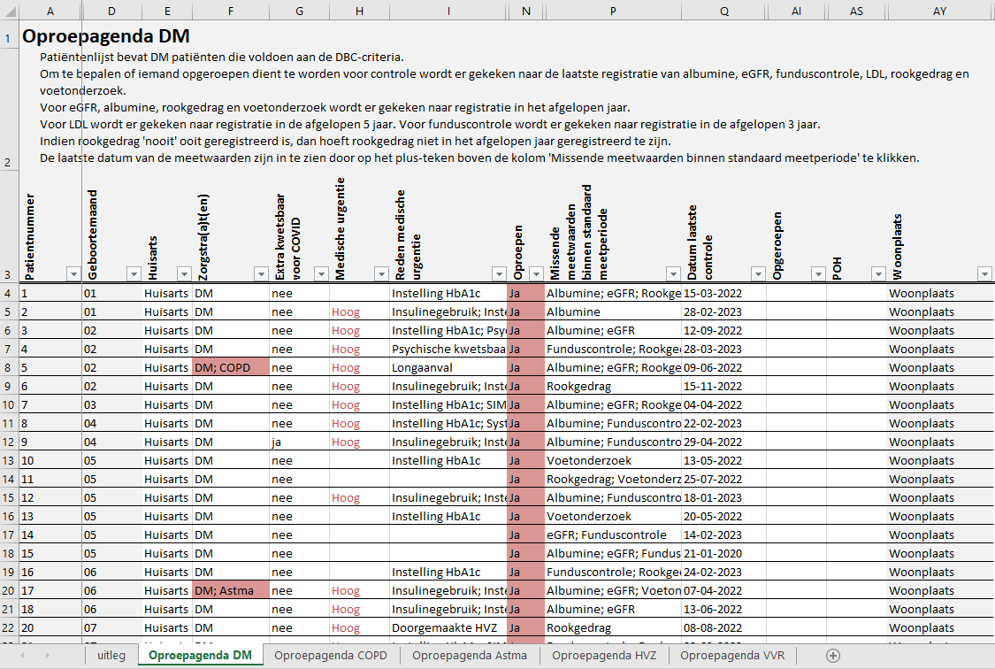
Task: Select column I header
Action: pos(448,11)
